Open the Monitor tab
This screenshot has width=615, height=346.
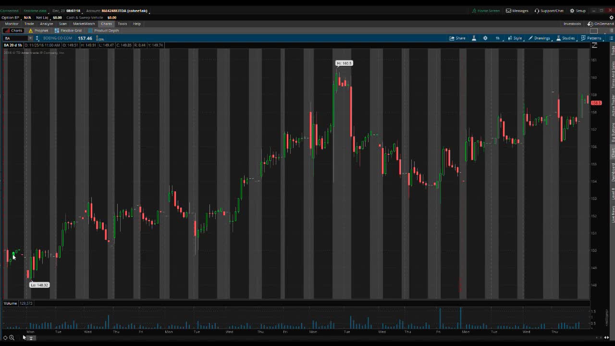(x=12, y=24)
